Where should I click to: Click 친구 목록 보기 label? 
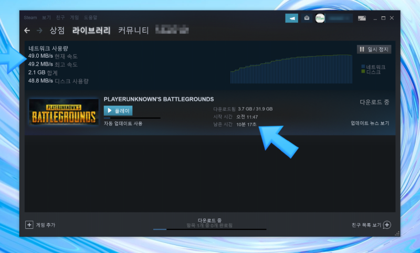366,225
